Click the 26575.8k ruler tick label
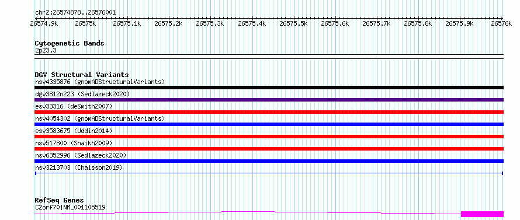 click(x=418, y=23)
